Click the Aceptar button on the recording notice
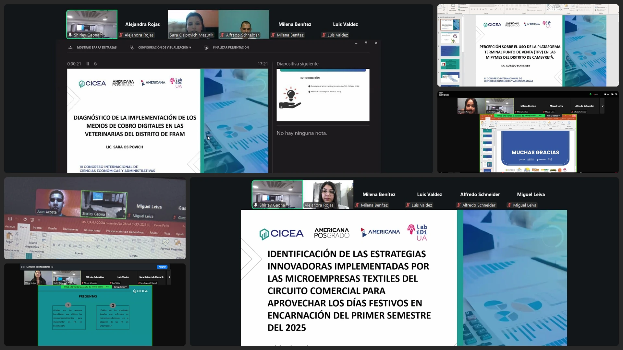Viewport: 623px width, 350px height. click(162, 267)
